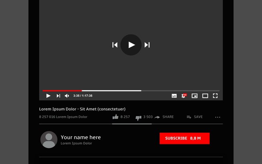
Task: Click the SAVE label
Action: 199,117
